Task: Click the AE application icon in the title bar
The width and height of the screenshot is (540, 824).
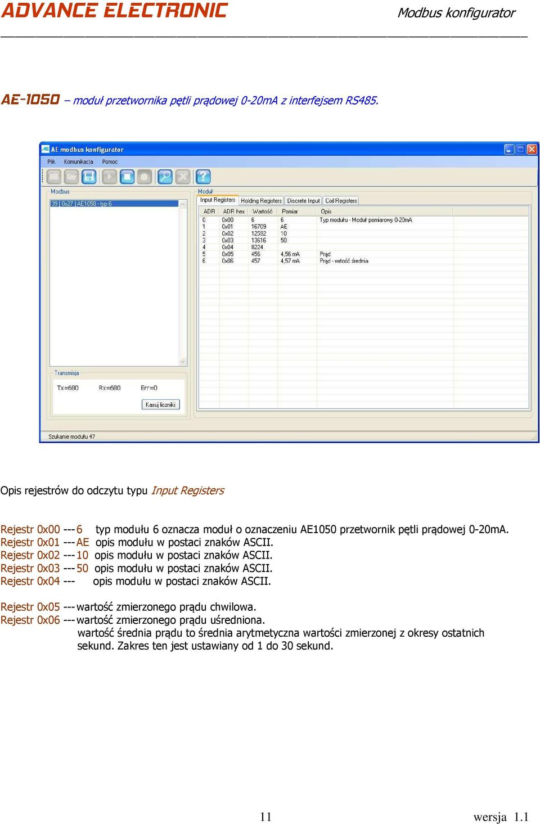Action: pyautogui.click(x=45, y=149)
